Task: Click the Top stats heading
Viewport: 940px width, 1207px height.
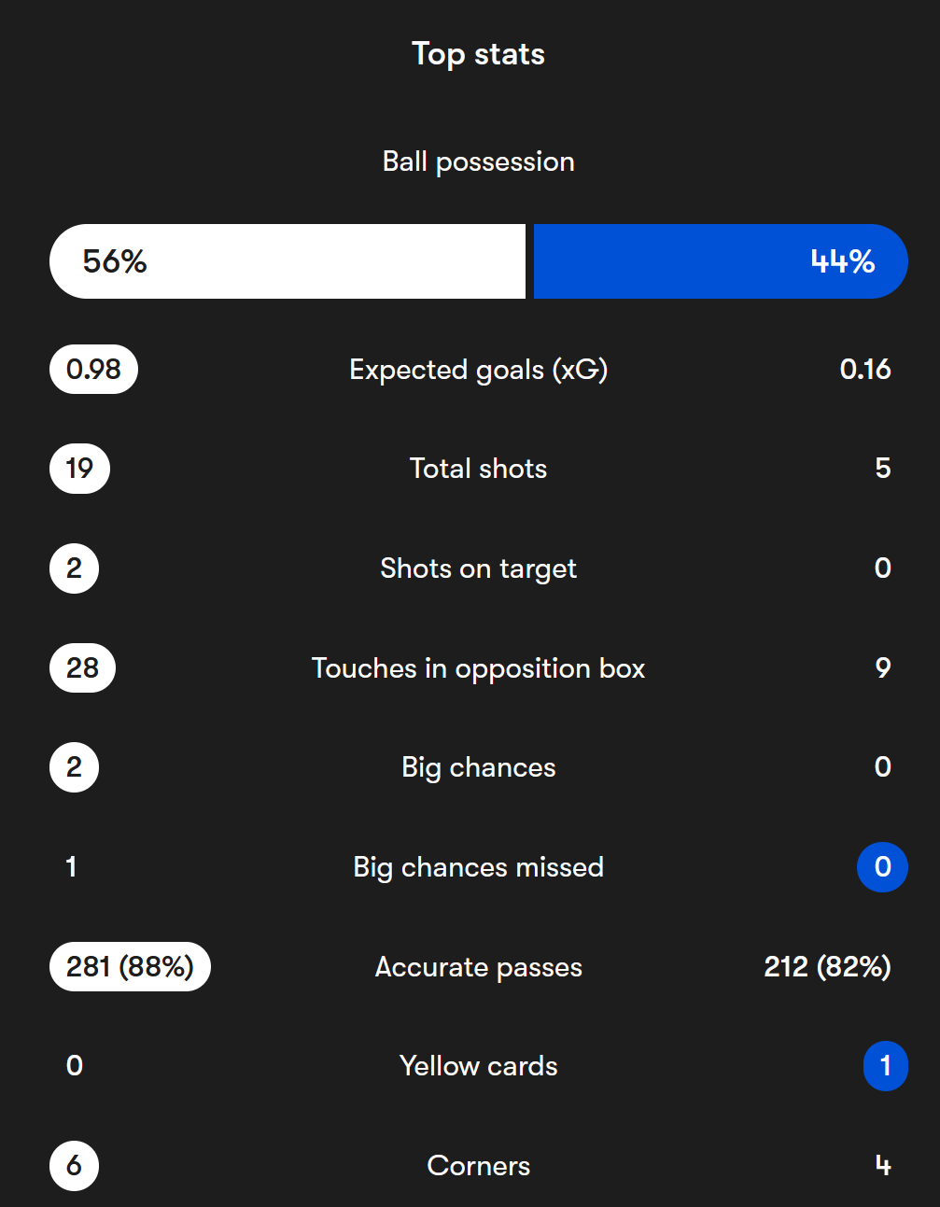Action: [x=478, y=54]
